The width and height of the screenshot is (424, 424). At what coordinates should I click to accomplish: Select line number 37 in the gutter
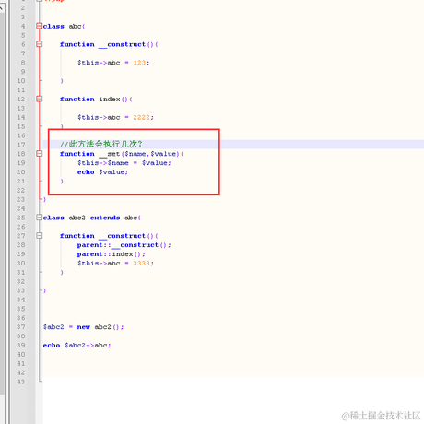pyautogui.click(x=21, y=327)
